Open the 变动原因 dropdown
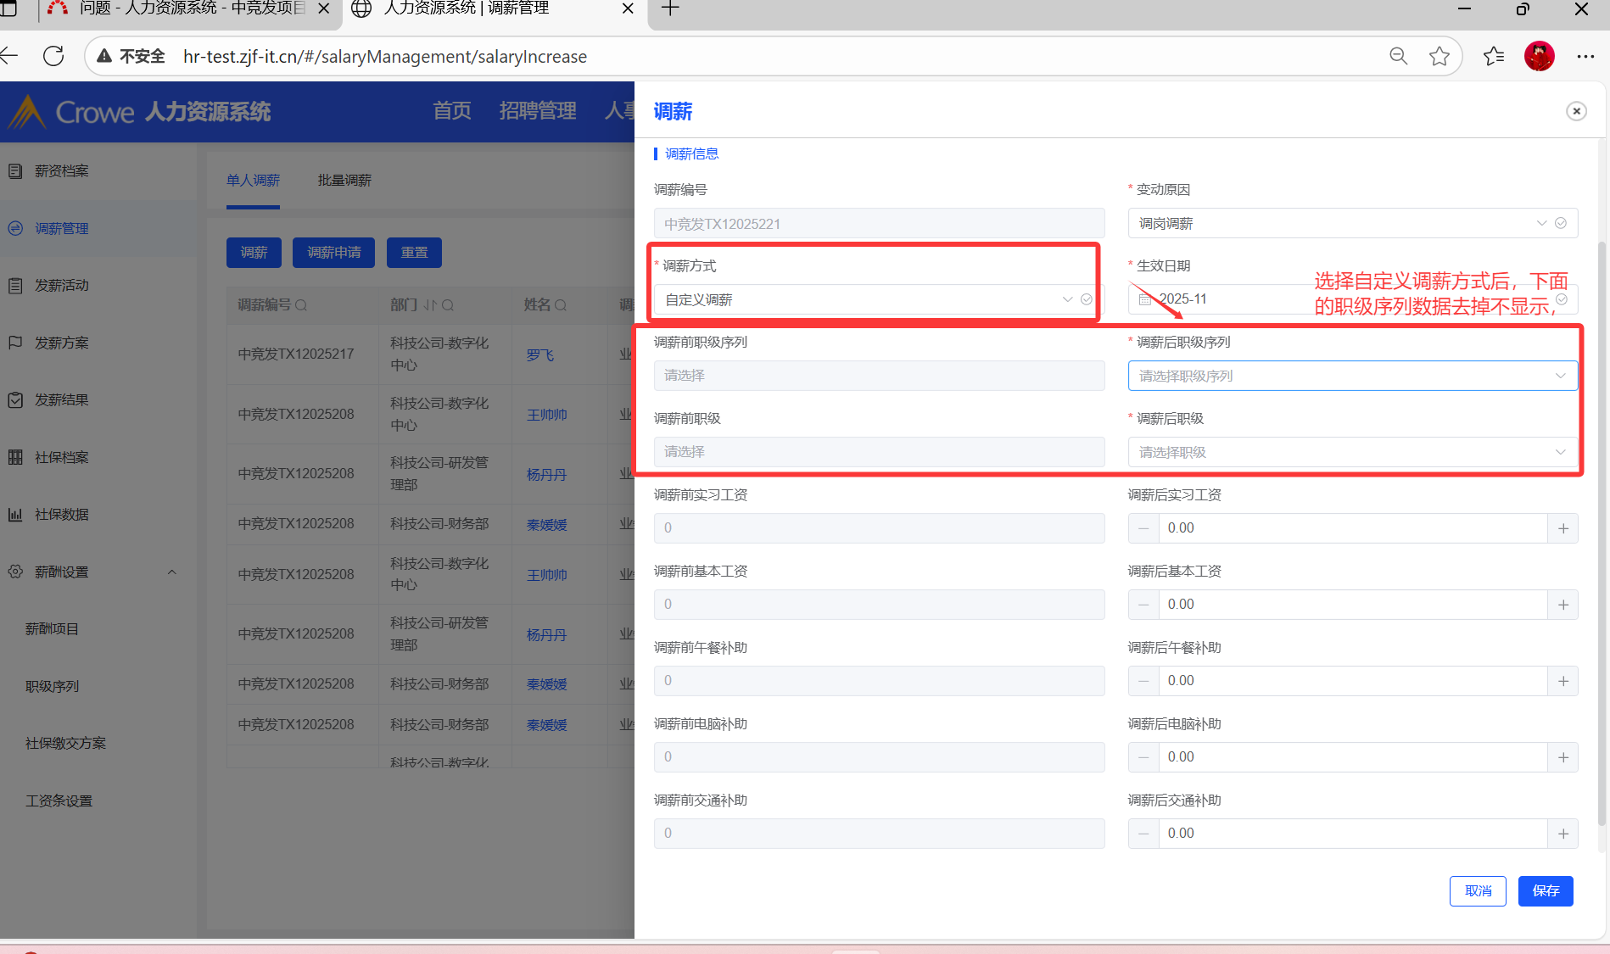Image resolution: width=1610 pixels, height=954 pixels. (1352, 223)
